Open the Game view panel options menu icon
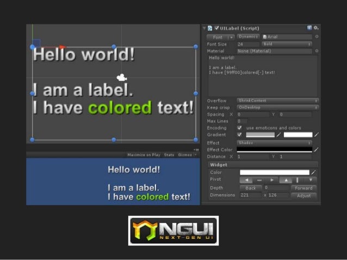Image resolution: width=347 pixels, height=260 pixels. (196, 150)
